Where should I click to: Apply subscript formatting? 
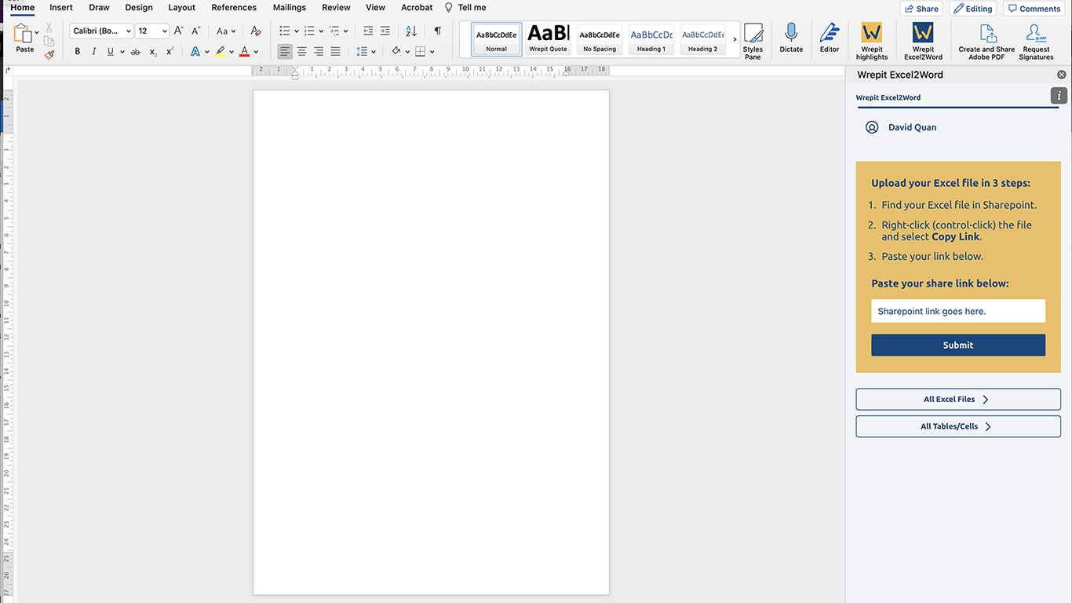153,52
